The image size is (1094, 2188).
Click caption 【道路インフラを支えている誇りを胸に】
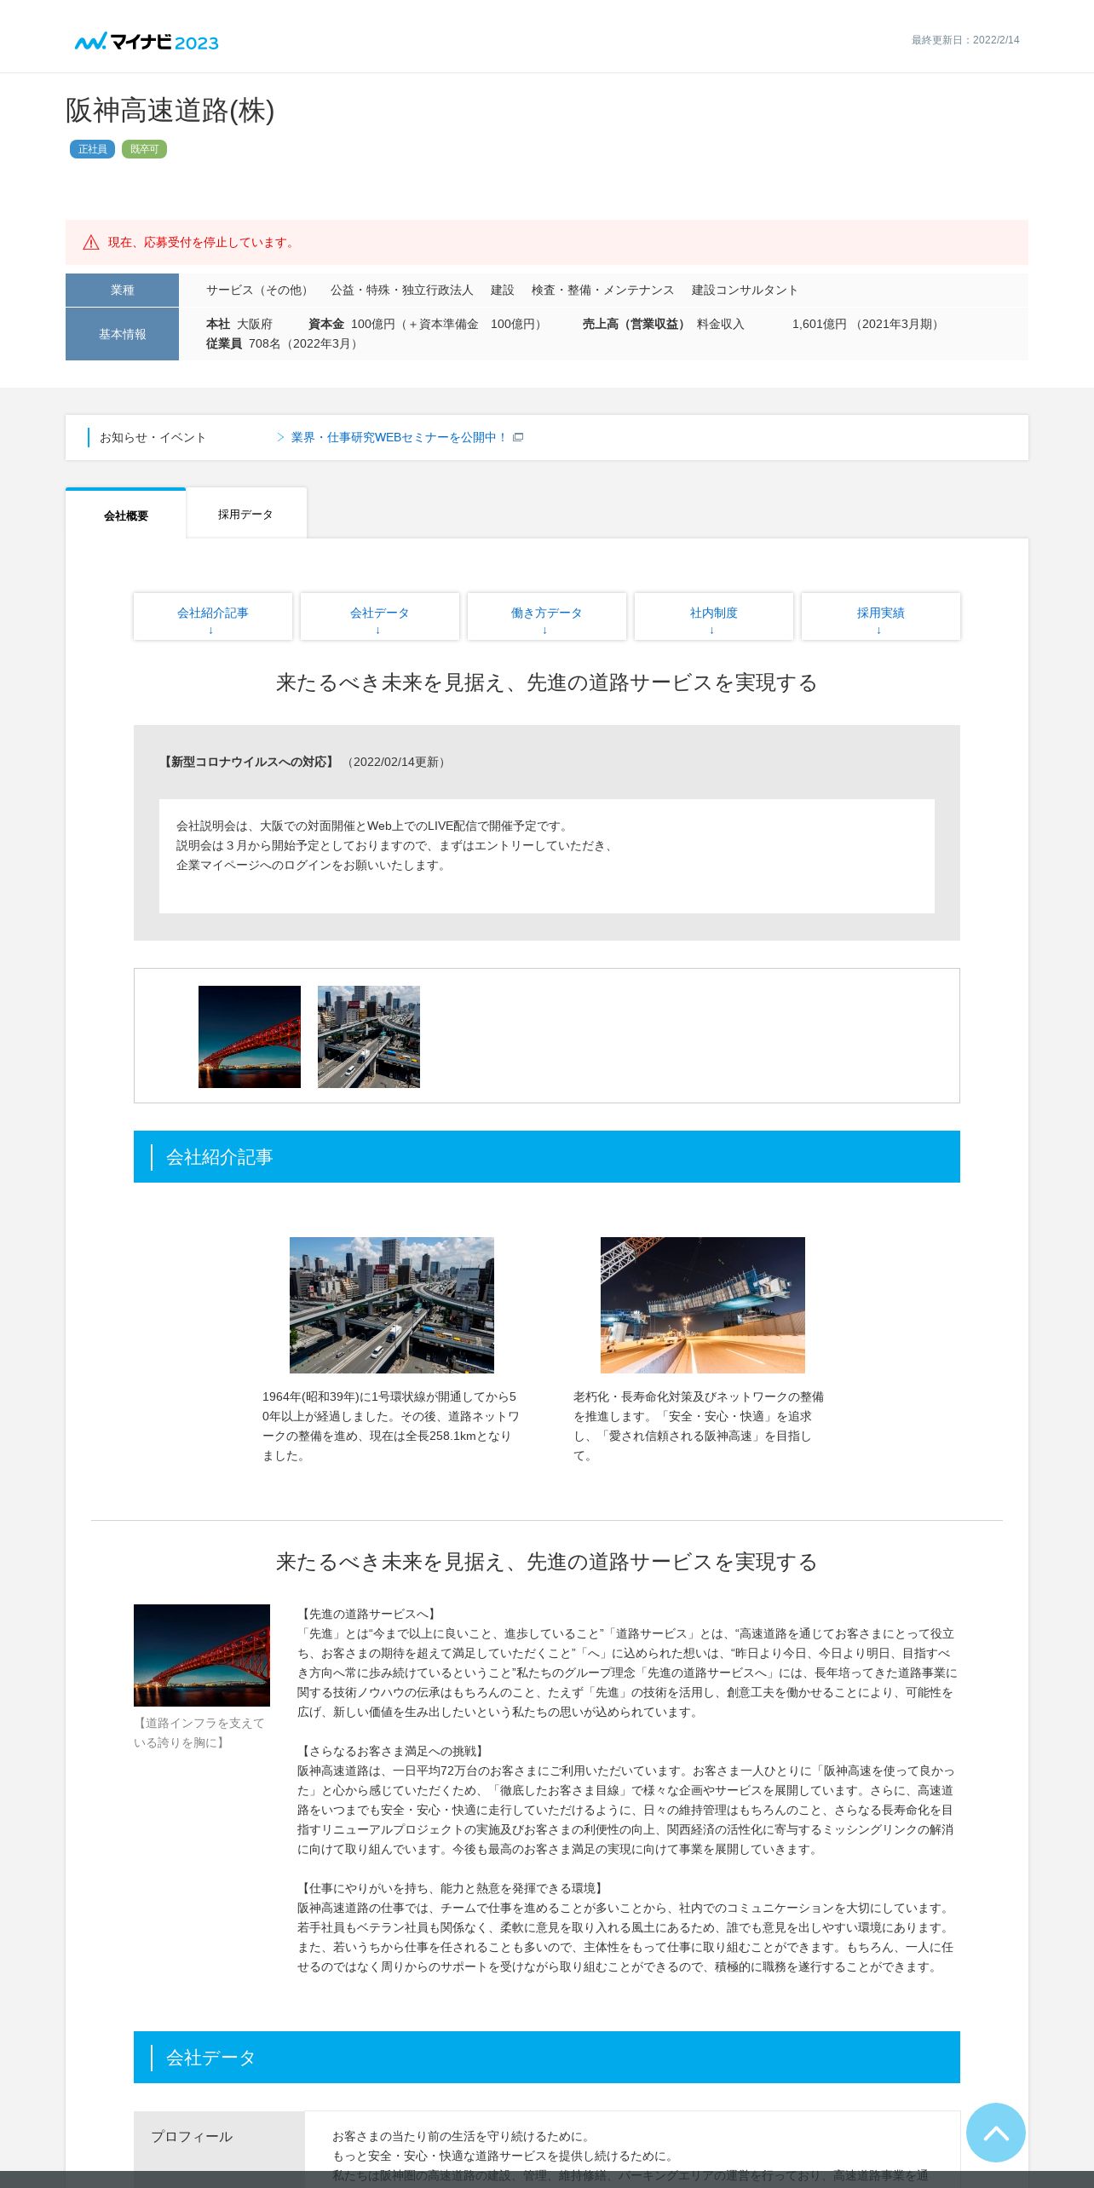click(x=199, y=1733)
